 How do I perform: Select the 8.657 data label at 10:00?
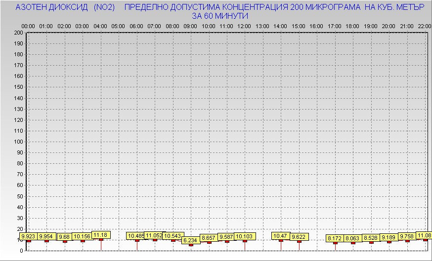pyautogui.click(x=209, y=238)
